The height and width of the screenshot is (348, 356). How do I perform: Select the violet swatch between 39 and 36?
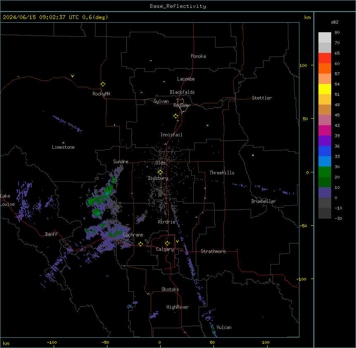click(x=325, y=141)
